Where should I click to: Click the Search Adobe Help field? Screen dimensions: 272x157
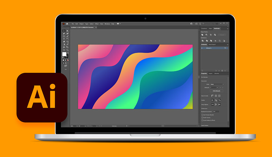click(x=210, y=24)
